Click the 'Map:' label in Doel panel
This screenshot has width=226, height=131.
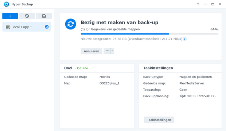68,83
